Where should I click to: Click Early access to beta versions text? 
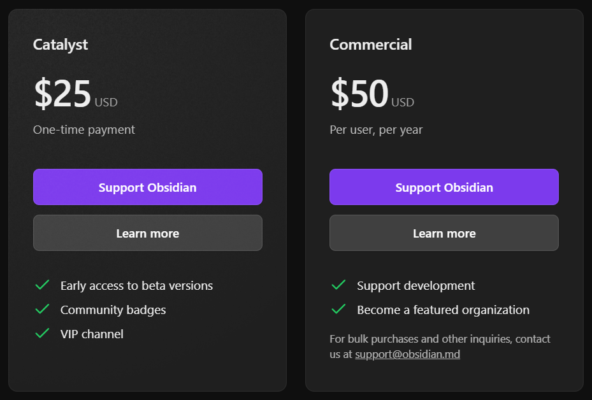136,285
